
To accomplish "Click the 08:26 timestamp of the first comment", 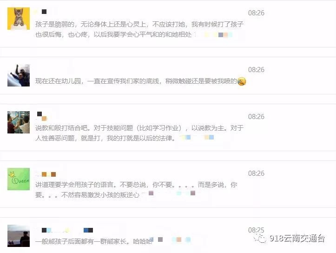I will pyautogui.click(x=256, y=13).
